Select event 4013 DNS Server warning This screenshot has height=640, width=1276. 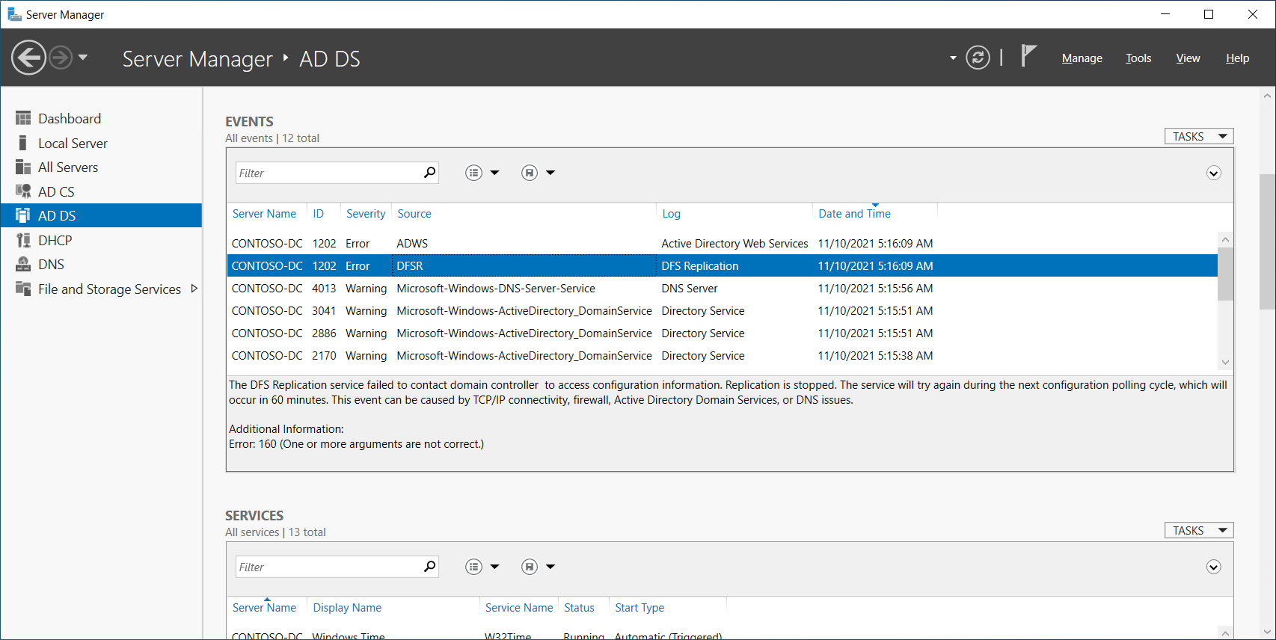point(723,289)
